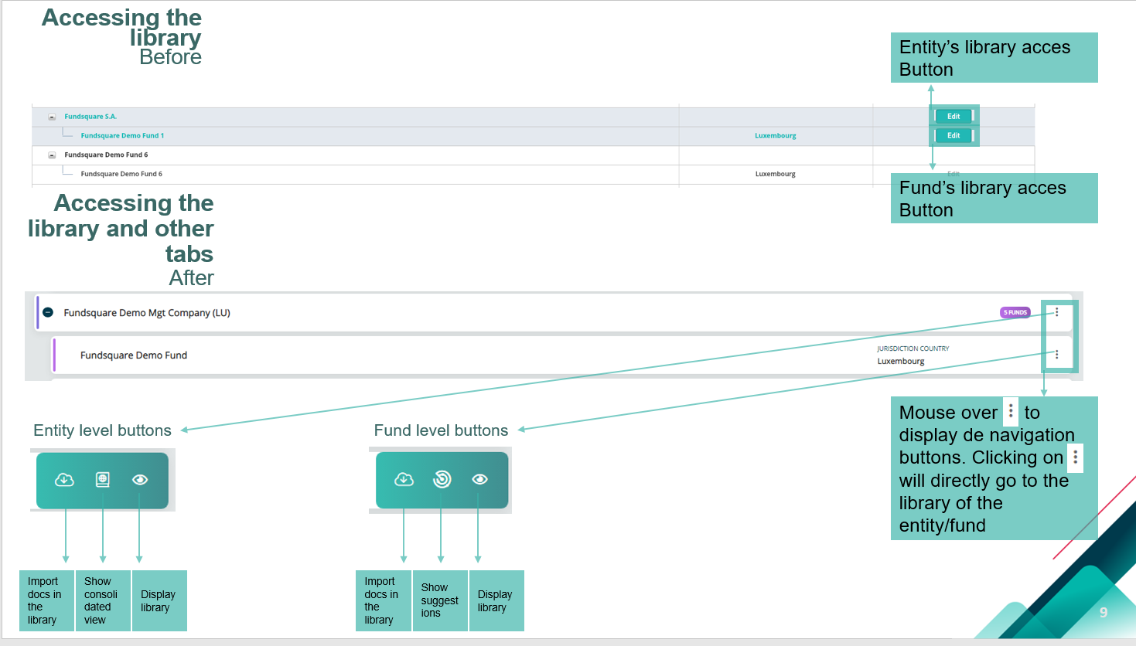The height and width of the screenshot is (646, 1136).
Task: Collapse the parent Fundsquare Demo Fund 6 row
Action: tap(52, 155)
